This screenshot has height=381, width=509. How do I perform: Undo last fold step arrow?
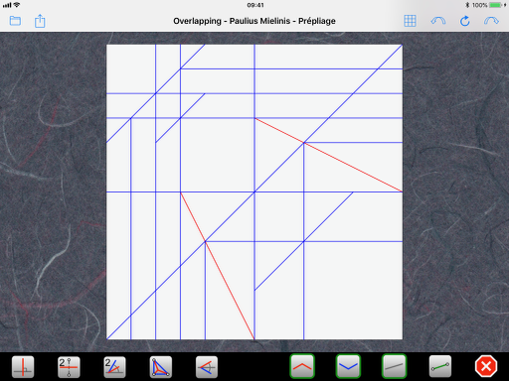tap(438, 21)
